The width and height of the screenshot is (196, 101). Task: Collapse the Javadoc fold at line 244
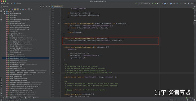[x=61, y=64]
